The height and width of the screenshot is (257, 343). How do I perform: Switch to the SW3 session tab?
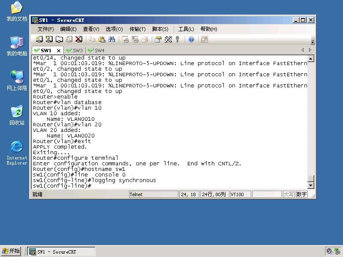[x=75, y=51]
